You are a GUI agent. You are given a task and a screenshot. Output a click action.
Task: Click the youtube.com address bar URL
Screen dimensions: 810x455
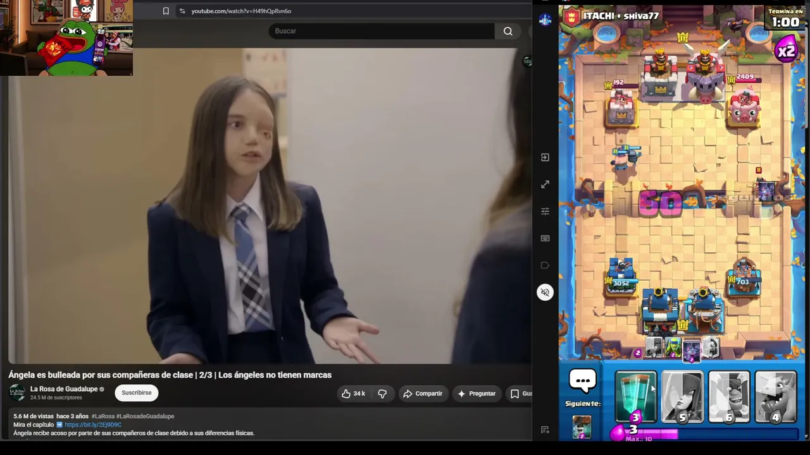click(241, 11)
